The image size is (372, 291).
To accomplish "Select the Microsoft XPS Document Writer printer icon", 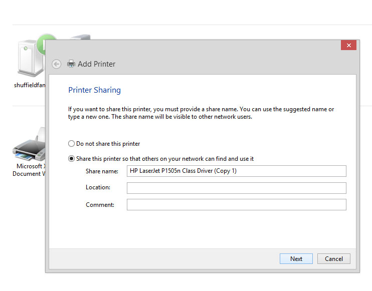I will [29, 145].
